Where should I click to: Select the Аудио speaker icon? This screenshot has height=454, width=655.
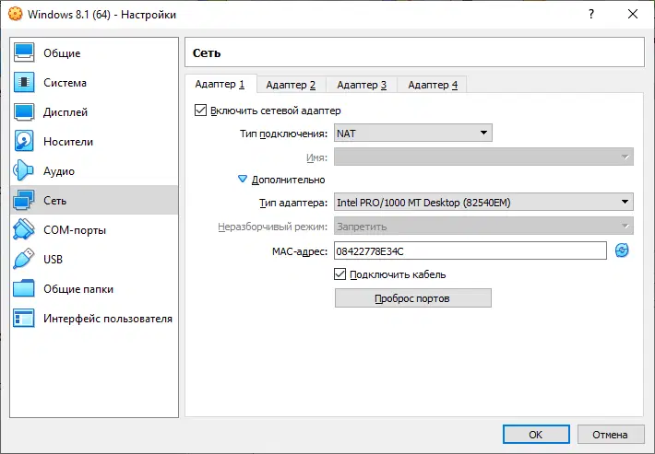pos(25,171)
